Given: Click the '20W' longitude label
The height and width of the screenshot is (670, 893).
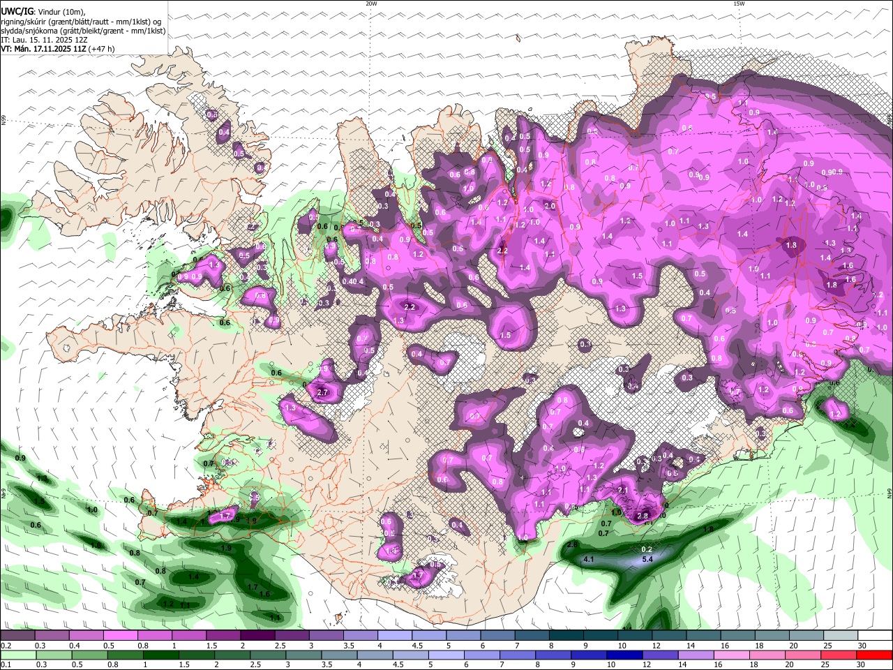Looking at the screenshot, I should click(371, 3).
